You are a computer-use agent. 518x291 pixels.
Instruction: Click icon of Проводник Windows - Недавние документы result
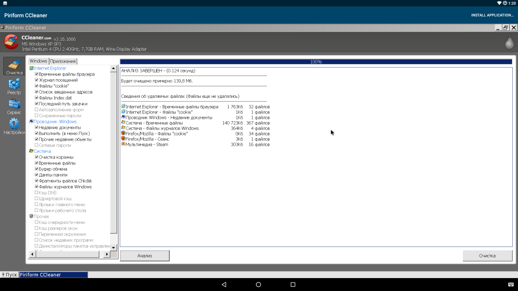coord(123,117)
